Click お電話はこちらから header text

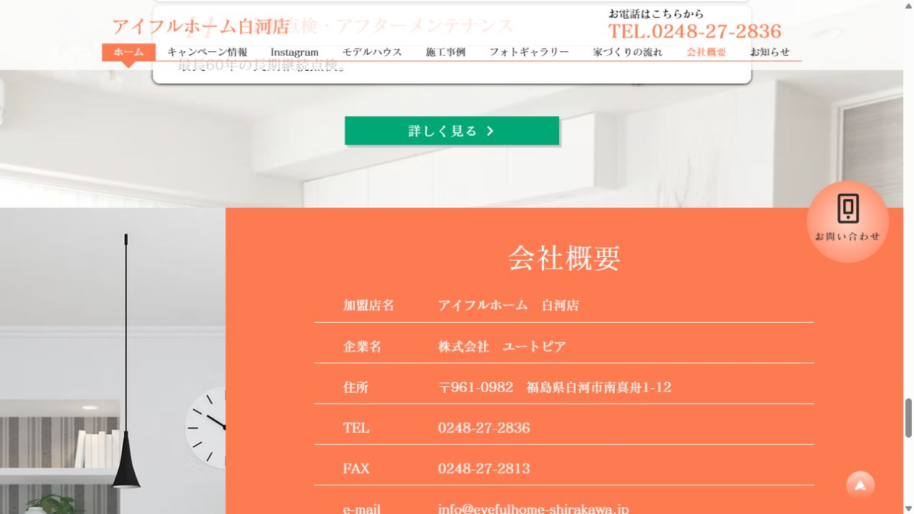(x=656, y=14)
